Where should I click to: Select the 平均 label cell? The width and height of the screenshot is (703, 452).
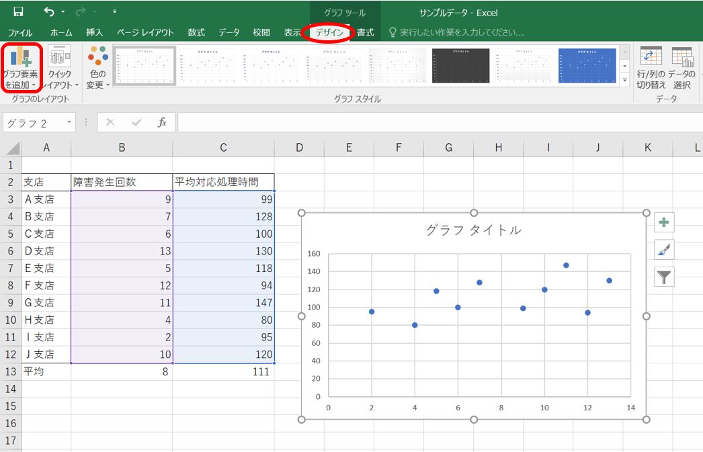click(x=46, y=372)
